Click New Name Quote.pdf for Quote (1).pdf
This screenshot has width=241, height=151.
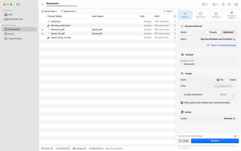pyautogui.click(x=97, y=29)
